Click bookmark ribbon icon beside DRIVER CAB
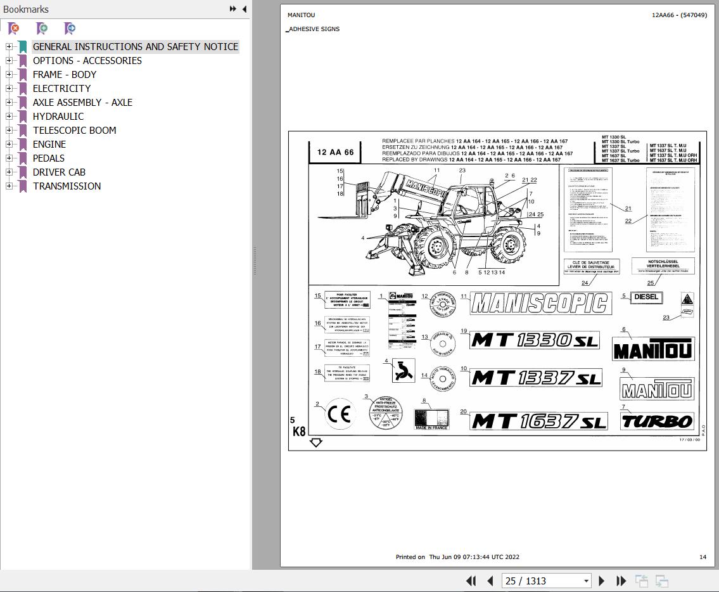The width and height of the screenshot is (719, 592). click(22, 172)
